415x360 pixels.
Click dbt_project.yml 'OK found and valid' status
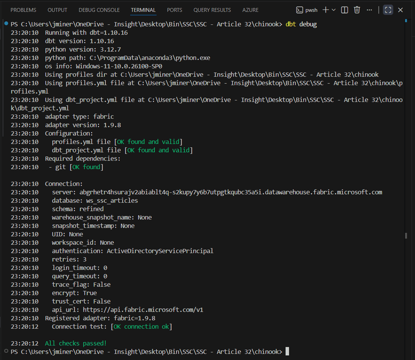tap(158, 150)
